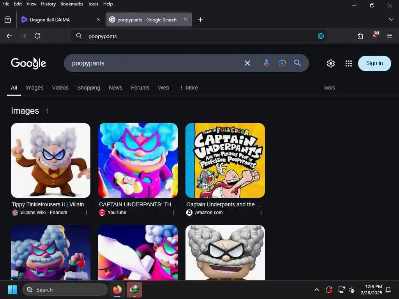
Task: Reload the current page
Action: pos(37,36)
